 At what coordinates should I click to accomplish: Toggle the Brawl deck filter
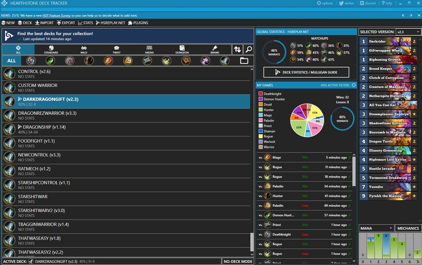(215, 49)
